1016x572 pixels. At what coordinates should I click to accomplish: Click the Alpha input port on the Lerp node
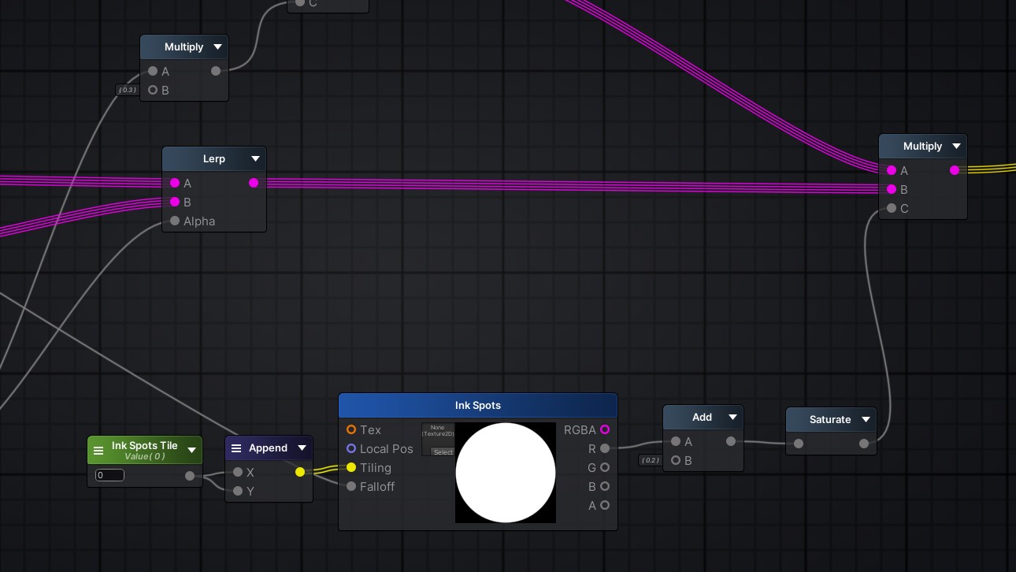tap(175, 221)
